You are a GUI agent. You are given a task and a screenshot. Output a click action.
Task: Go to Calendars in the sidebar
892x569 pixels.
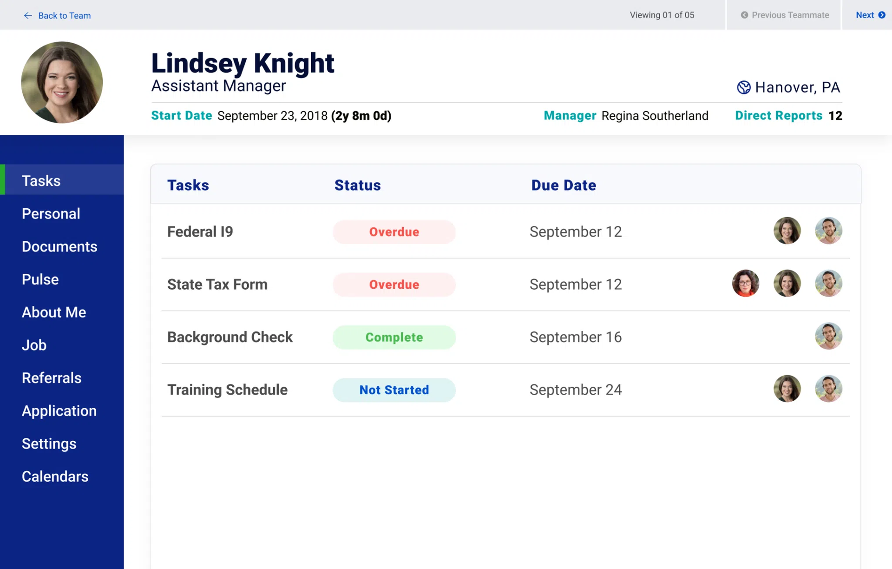[55, 476]
